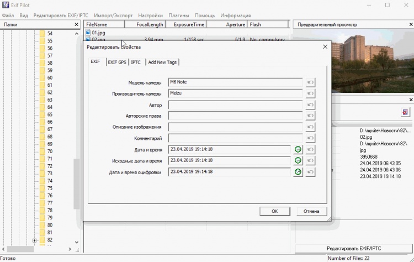Sort by the FileName column header

[x=104, y=24]
